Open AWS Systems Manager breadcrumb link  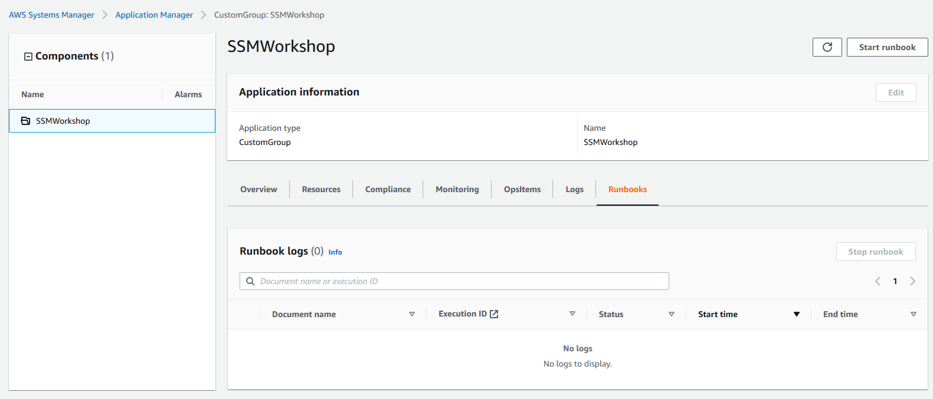point(51,15)
